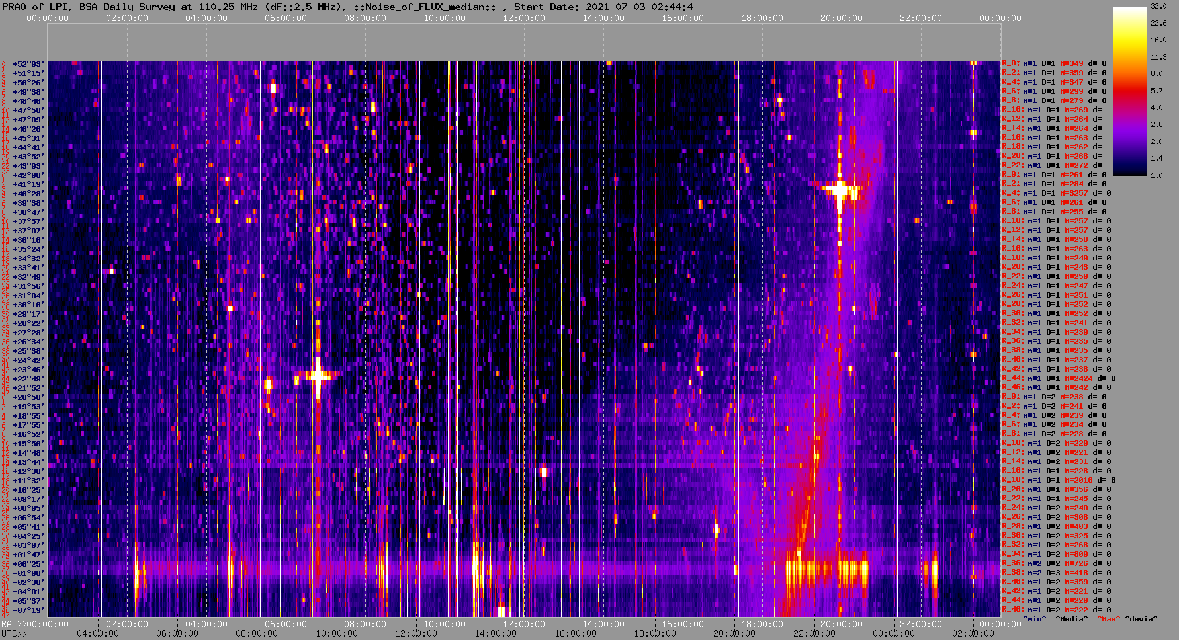Click the statistics row showing 'M=726'
Viewport: 1179px width, 640px height.
pyautogui.click(x=1057, y=564)
